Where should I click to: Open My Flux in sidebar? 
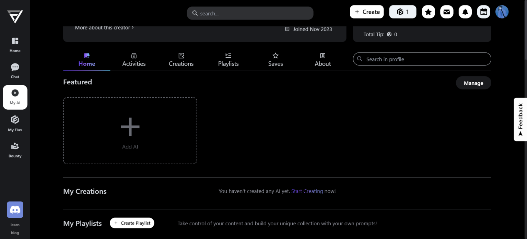[x=15, y=123]
